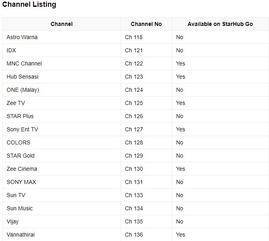This screenshot has width=269, height=241.
Task: Click the Available on StarHub Go header
Action: [220, 24]
